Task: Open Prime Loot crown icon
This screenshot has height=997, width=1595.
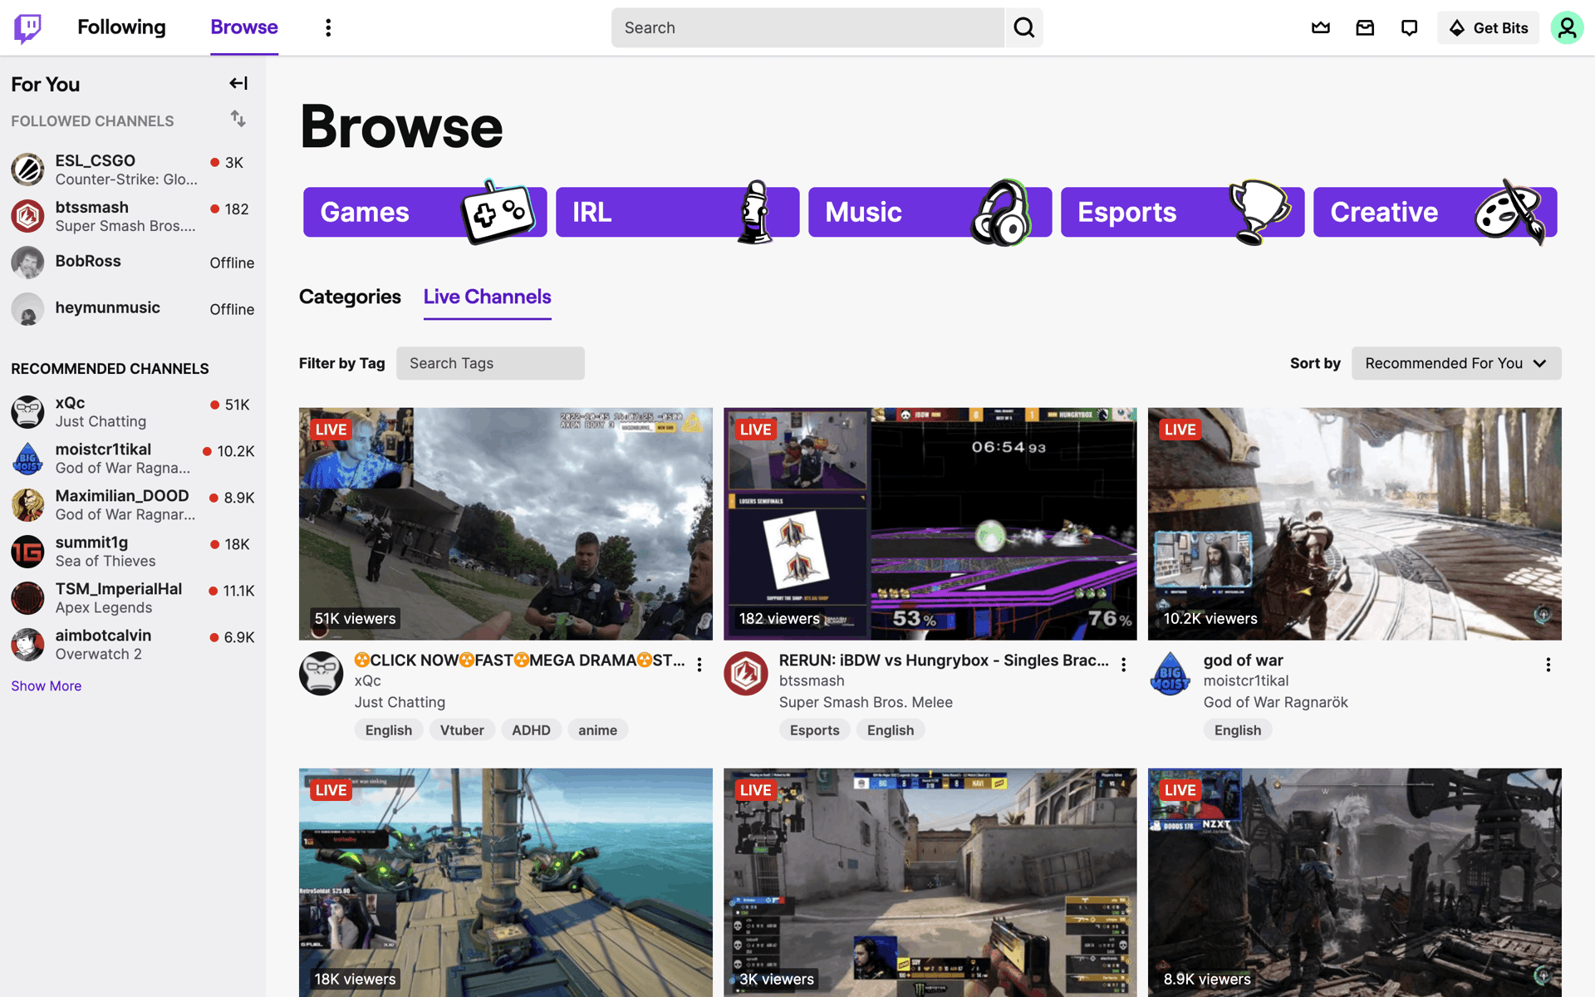Action: [x=1321, y=28]
